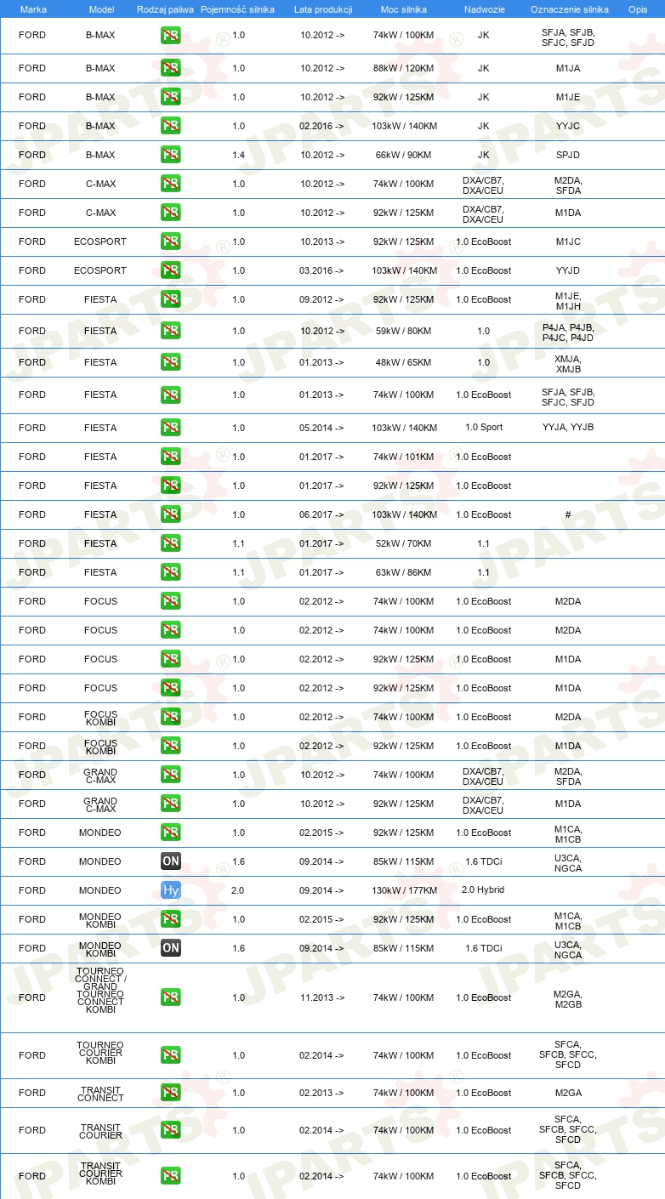Click the Nadwozie column header

[483, 9]
